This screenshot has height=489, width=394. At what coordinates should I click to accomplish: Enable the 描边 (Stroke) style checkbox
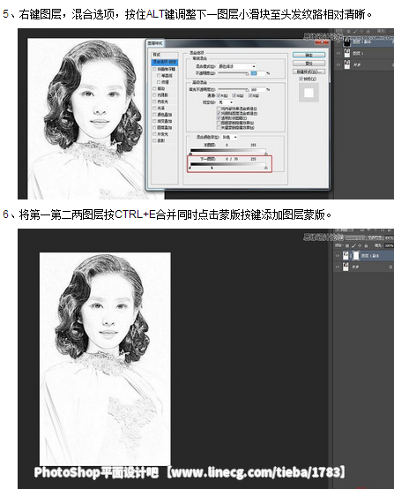point(154,88)
